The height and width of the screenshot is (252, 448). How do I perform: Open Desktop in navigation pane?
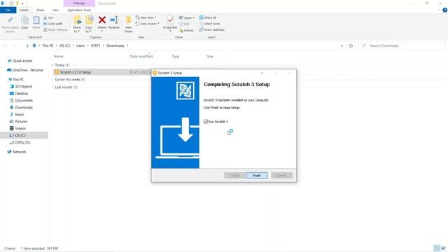point(22,93)
